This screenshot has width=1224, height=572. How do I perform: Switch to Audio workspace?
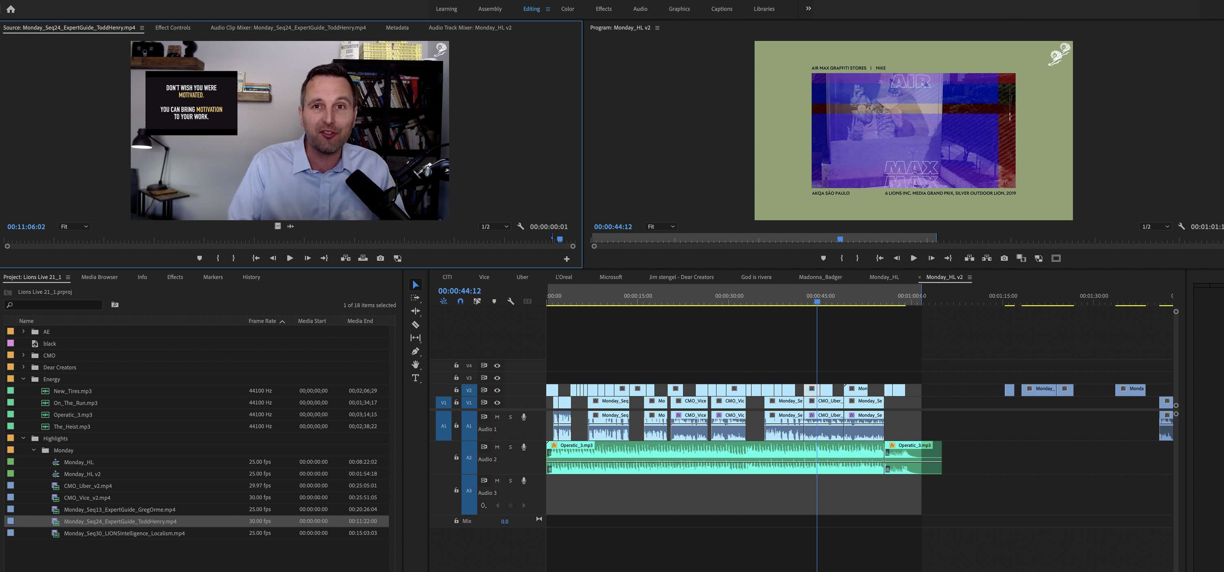coord(640,9)
